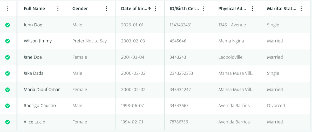Select Jaka Dada's ID number 2343252353
Image resolution: width=312 pixels, height=132 pixels.
181,73
